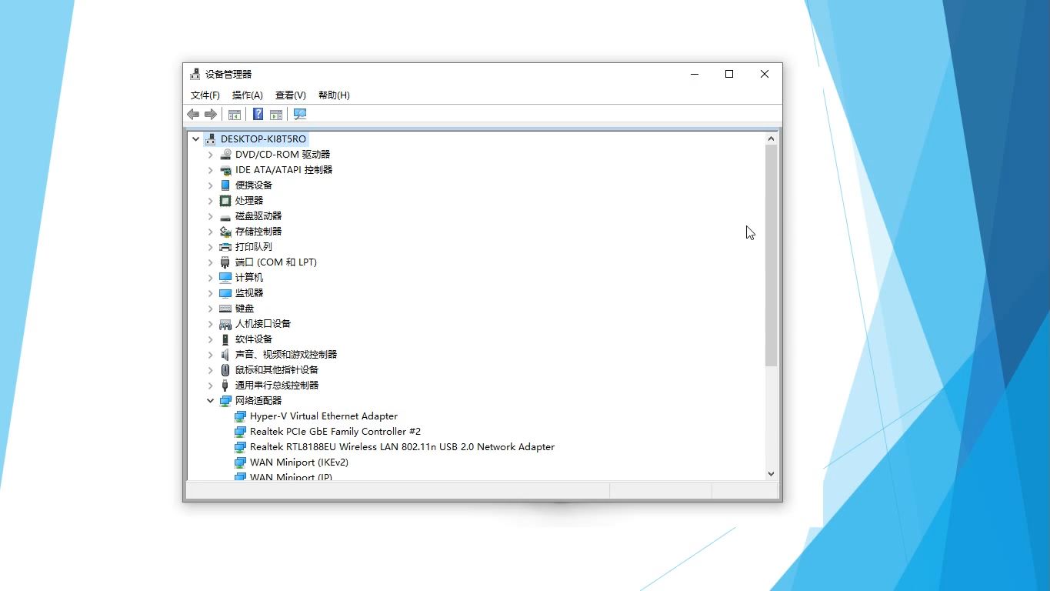This screenshot has height=591, width=1050.
Task: Select the 软件设备 label
Action: [254, 339]
